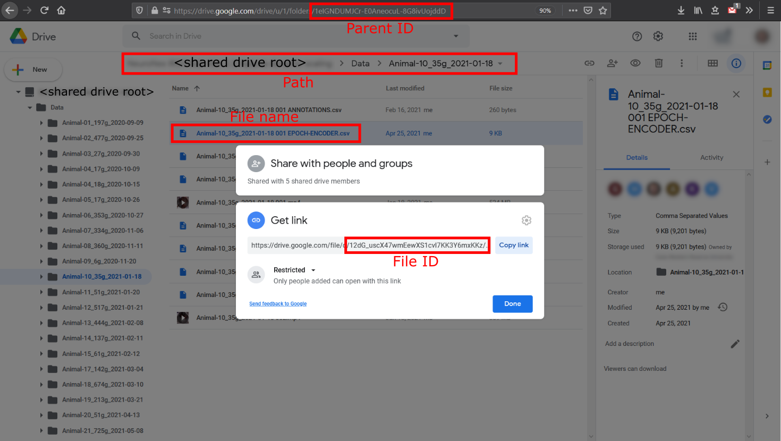This screenshot has height=441, width=781.
Task: Close the file details panel
Action: [x=736, y=94]
